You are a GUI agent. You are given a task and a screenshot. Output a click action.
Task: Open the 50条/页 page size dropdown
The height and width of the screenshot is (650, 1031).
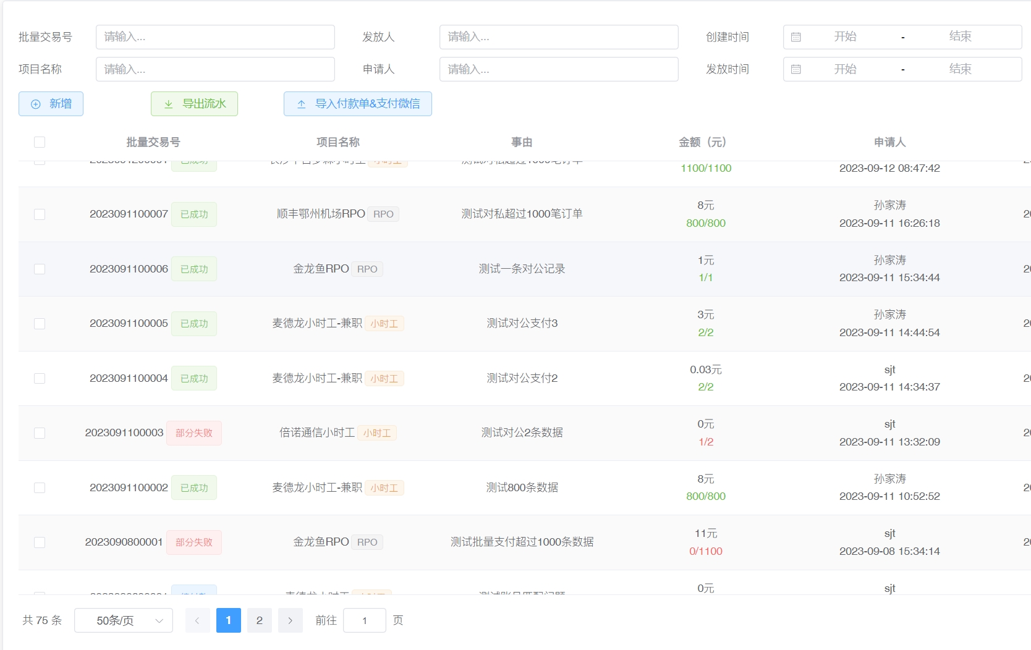click(x=123, y=620)
